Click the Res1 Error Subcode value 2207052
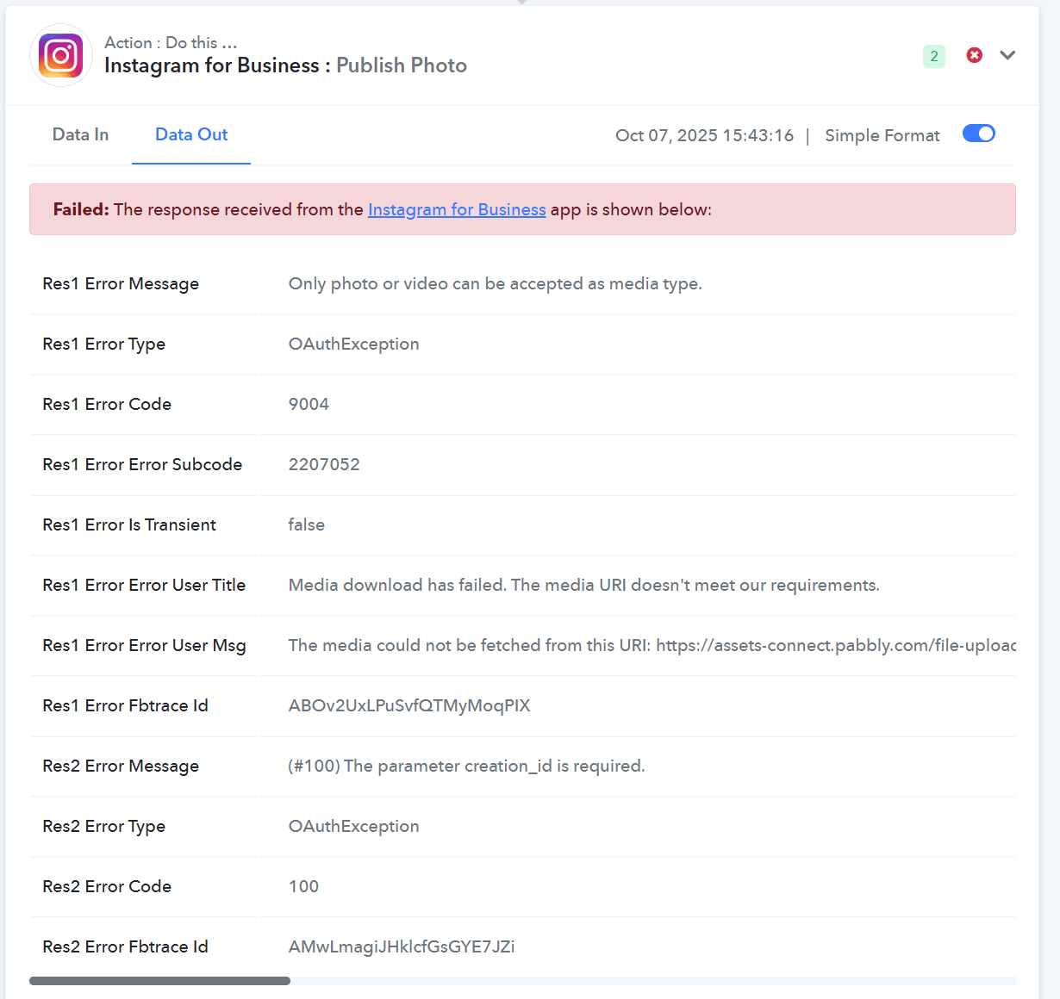The width and height of the screenshot is (1060, 999). (324, 464)
